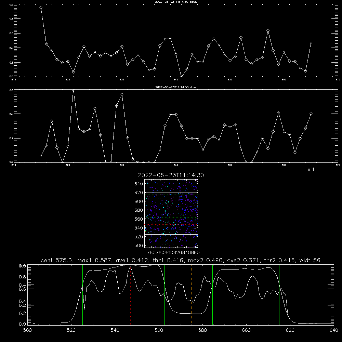This screenshot has width=342, height=342.
Task: Click green vertical line near 615 in bottom plot
Action: (x=279, y=294)
